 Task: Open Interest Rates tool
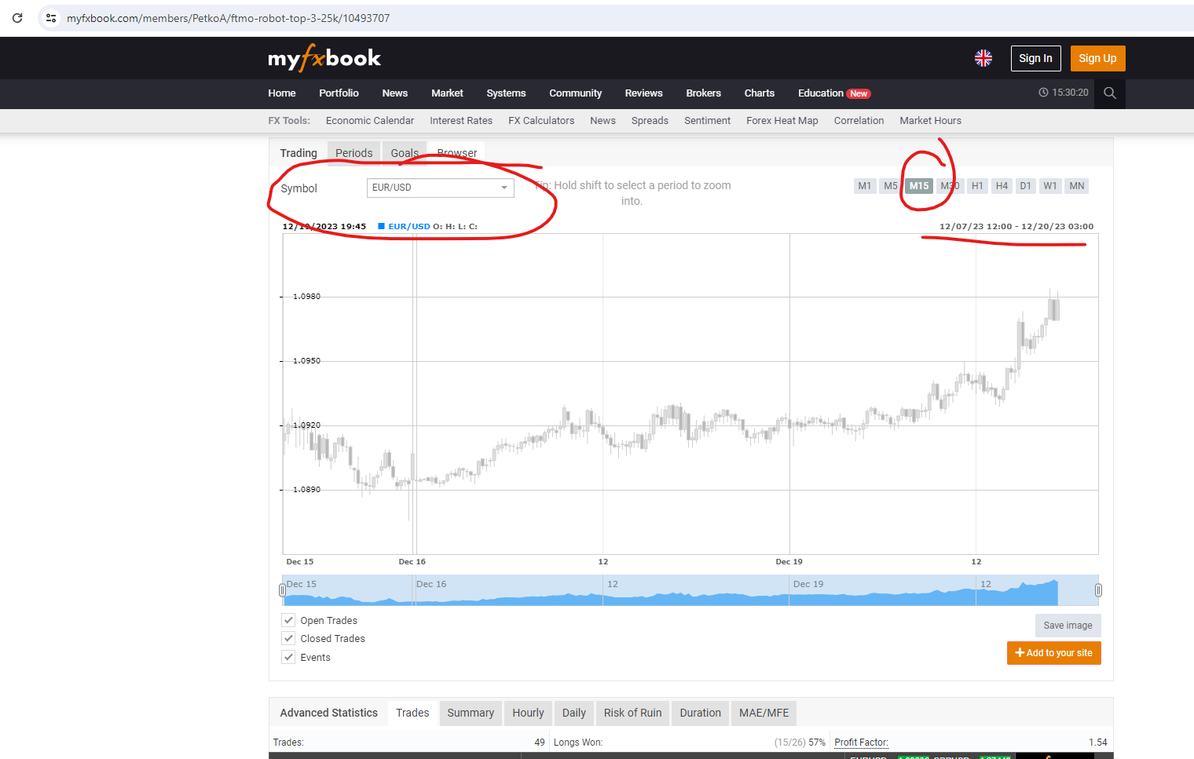point(461,120)
